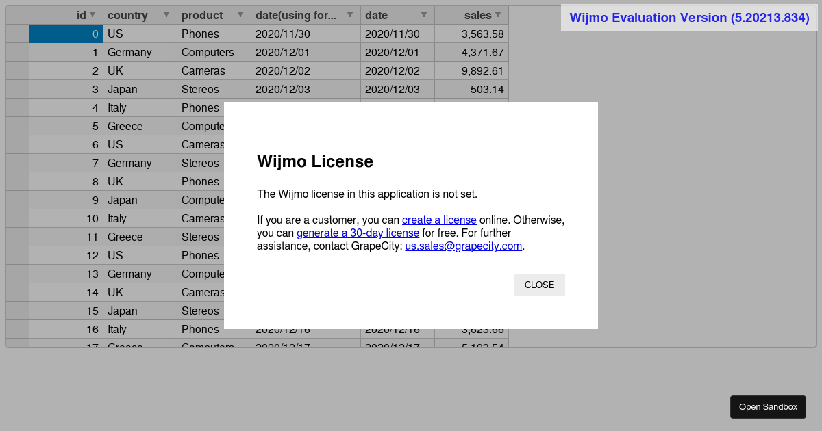Image resolution: width=822 pixels, height=431 pixels.
Task: Click the us.sales@grapecity.com email link
Action: [x=464, y=246]
